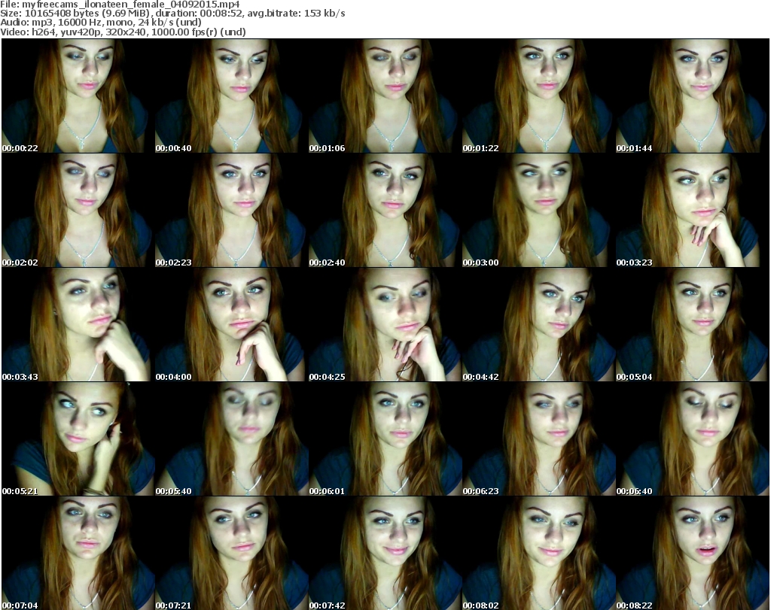Open the 00:03:23 thumbnail
This screenshot has width=771, height=610.
click(x=693, y=210)
